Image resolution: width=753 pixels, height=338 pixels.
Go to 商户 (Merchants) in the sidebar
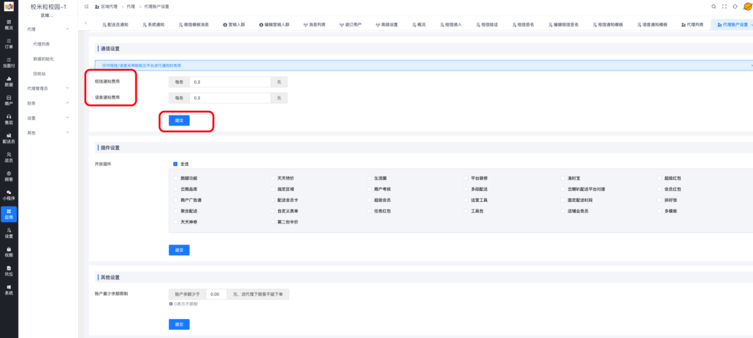coord(8,101)
